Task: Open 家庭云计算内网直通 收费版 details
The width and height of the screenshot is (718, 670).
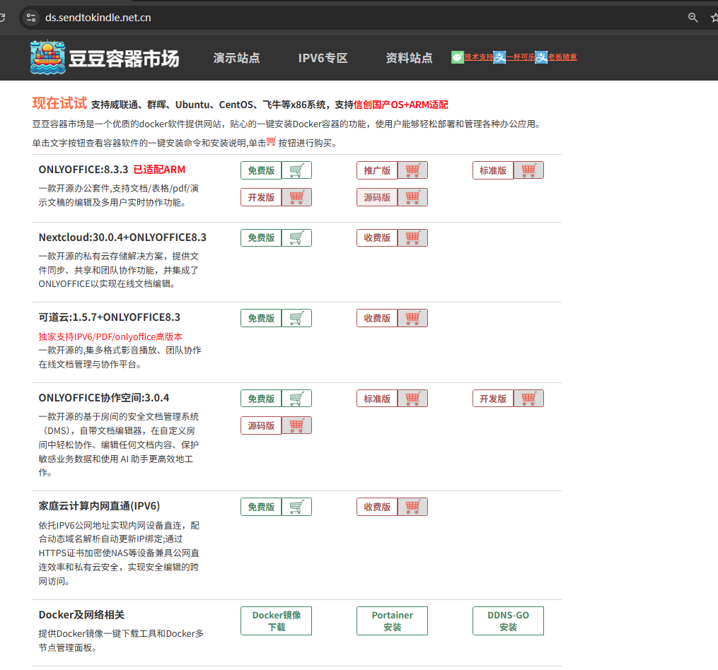Action: click(x=377, y=507)
